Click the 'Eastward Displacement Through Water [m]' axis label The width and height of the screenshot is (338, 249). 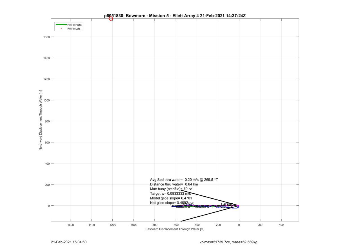pyautogui.click(x=175, y=229)
